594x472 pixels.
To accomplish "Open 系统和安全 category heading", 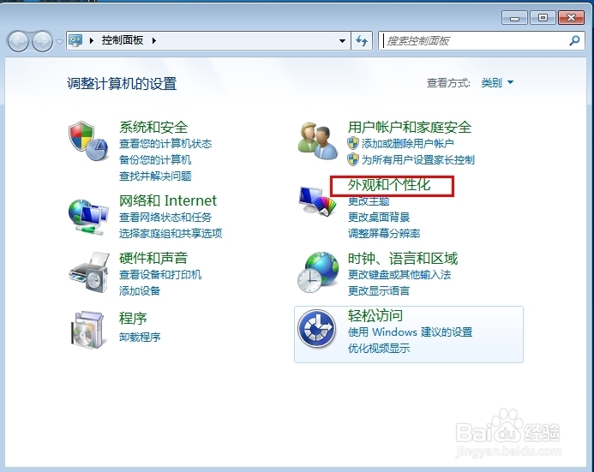I will (153, 127).
